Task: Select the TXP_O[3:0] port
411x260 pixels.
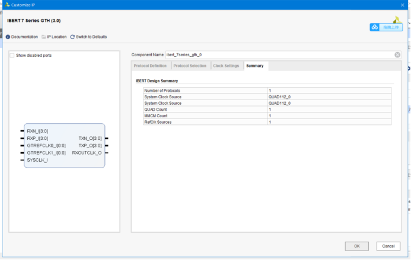Action: tap(90, 146)
